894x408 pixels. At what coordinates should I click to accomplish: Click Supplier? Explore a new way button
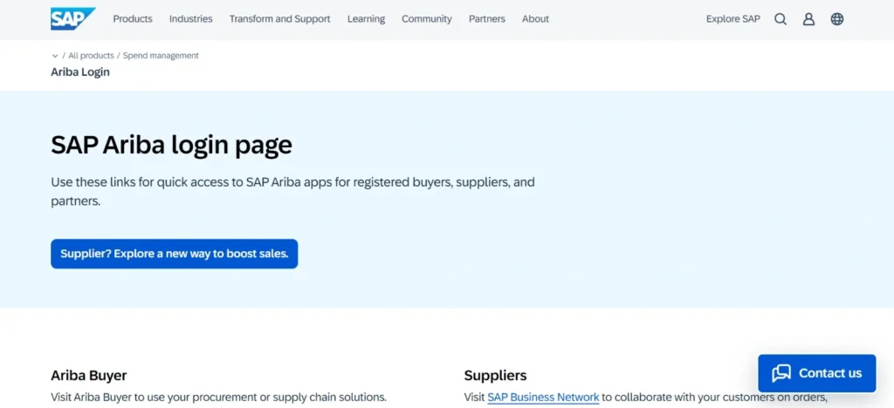(175, 254)
